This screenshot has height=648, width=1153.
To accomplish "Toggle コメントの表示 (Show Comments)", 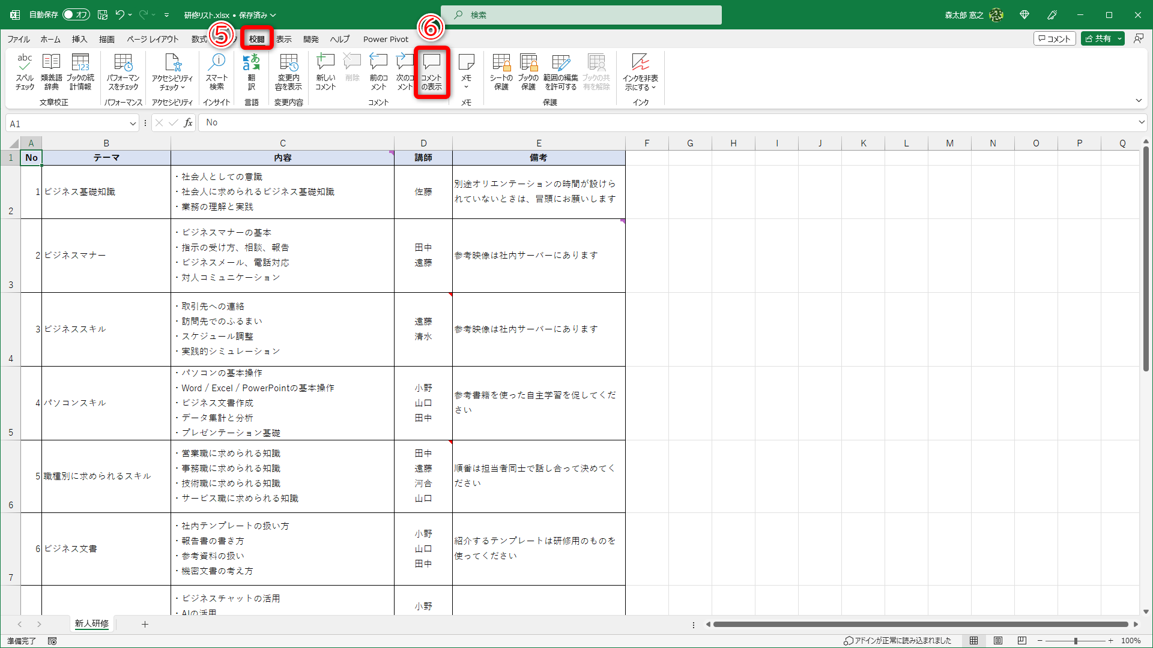I will click(432, 72).
